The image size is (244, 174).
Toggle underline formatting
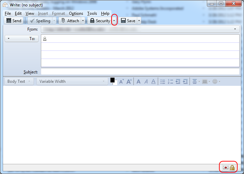[x=153, y=81]
